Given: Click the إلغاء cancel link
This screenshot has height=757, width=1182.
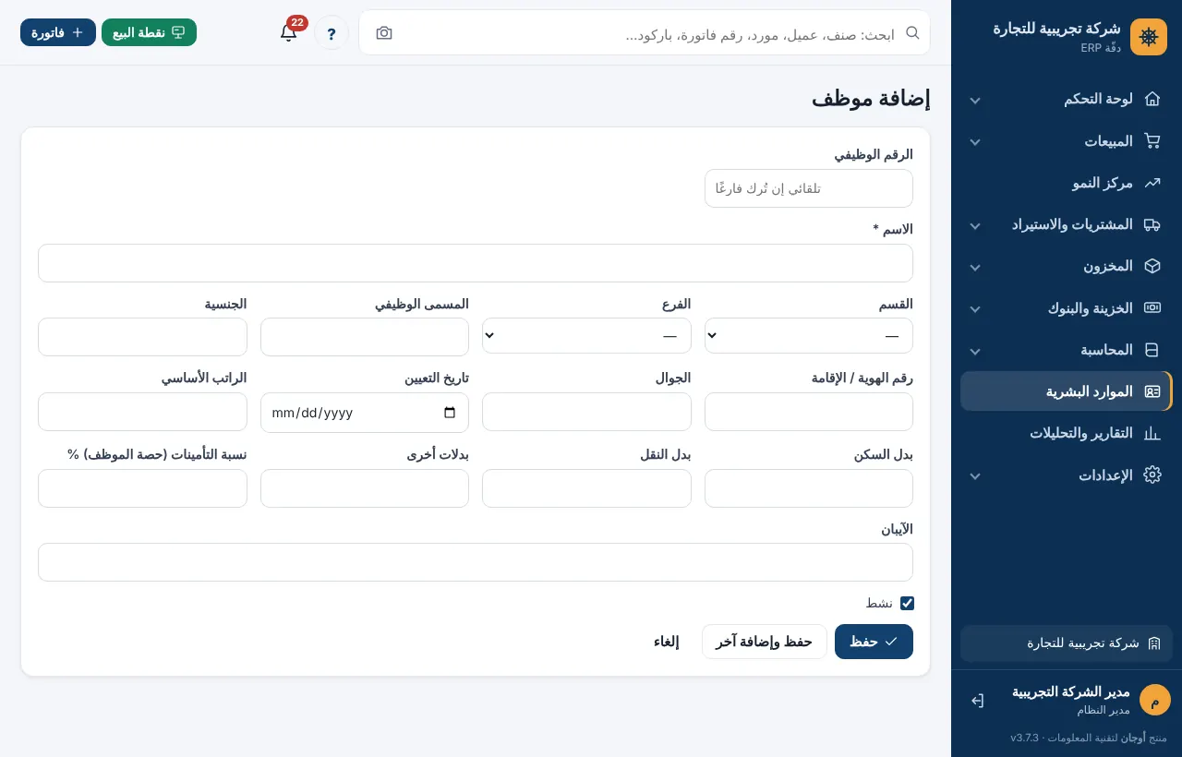Looking at the screenshot, I should tap(666, 642).
